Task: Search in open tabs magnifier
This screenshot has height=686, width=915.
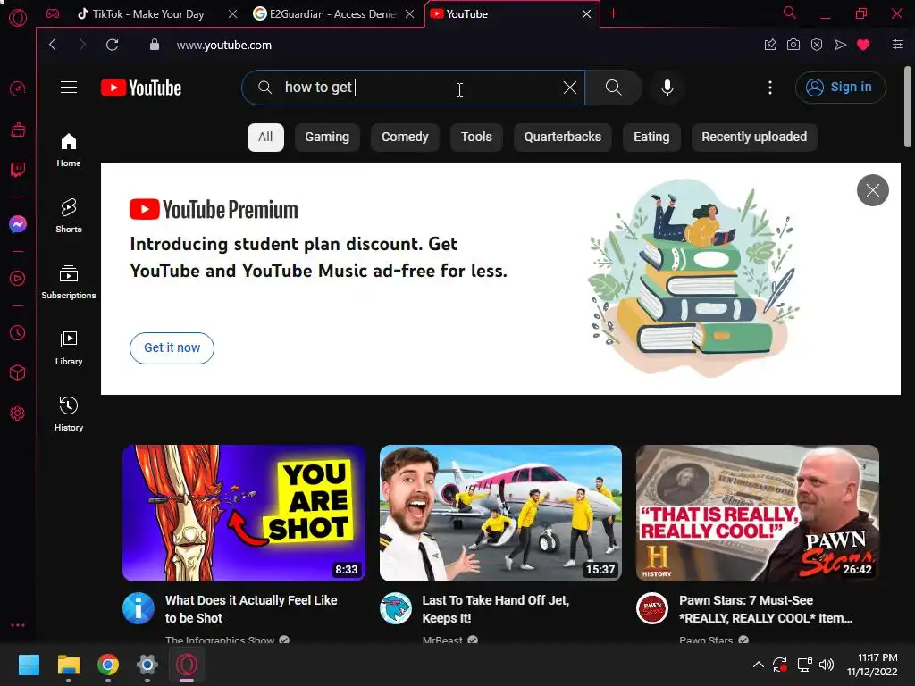Action: 790,13
